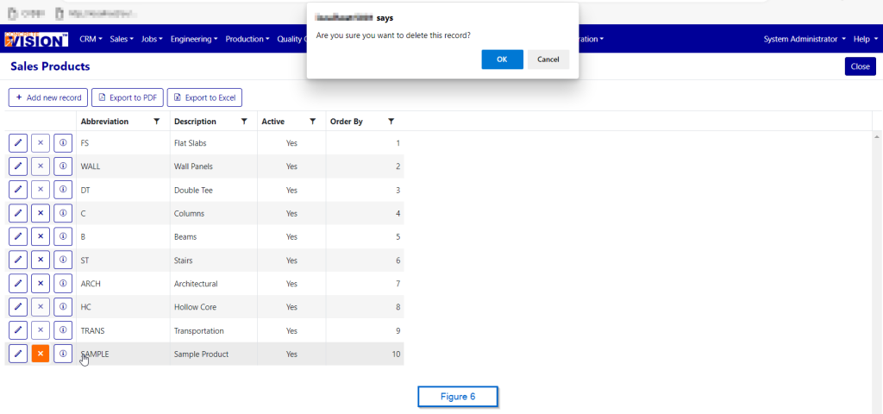Show info for TRANS Transportation row

click(x=63, y=330)
